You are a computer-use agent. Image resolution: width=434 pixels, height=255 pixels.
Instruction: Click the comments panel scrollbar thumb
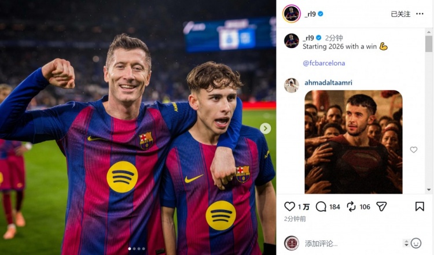click(428, 45)
